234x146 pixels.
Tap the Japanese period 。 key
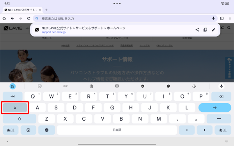196,119
